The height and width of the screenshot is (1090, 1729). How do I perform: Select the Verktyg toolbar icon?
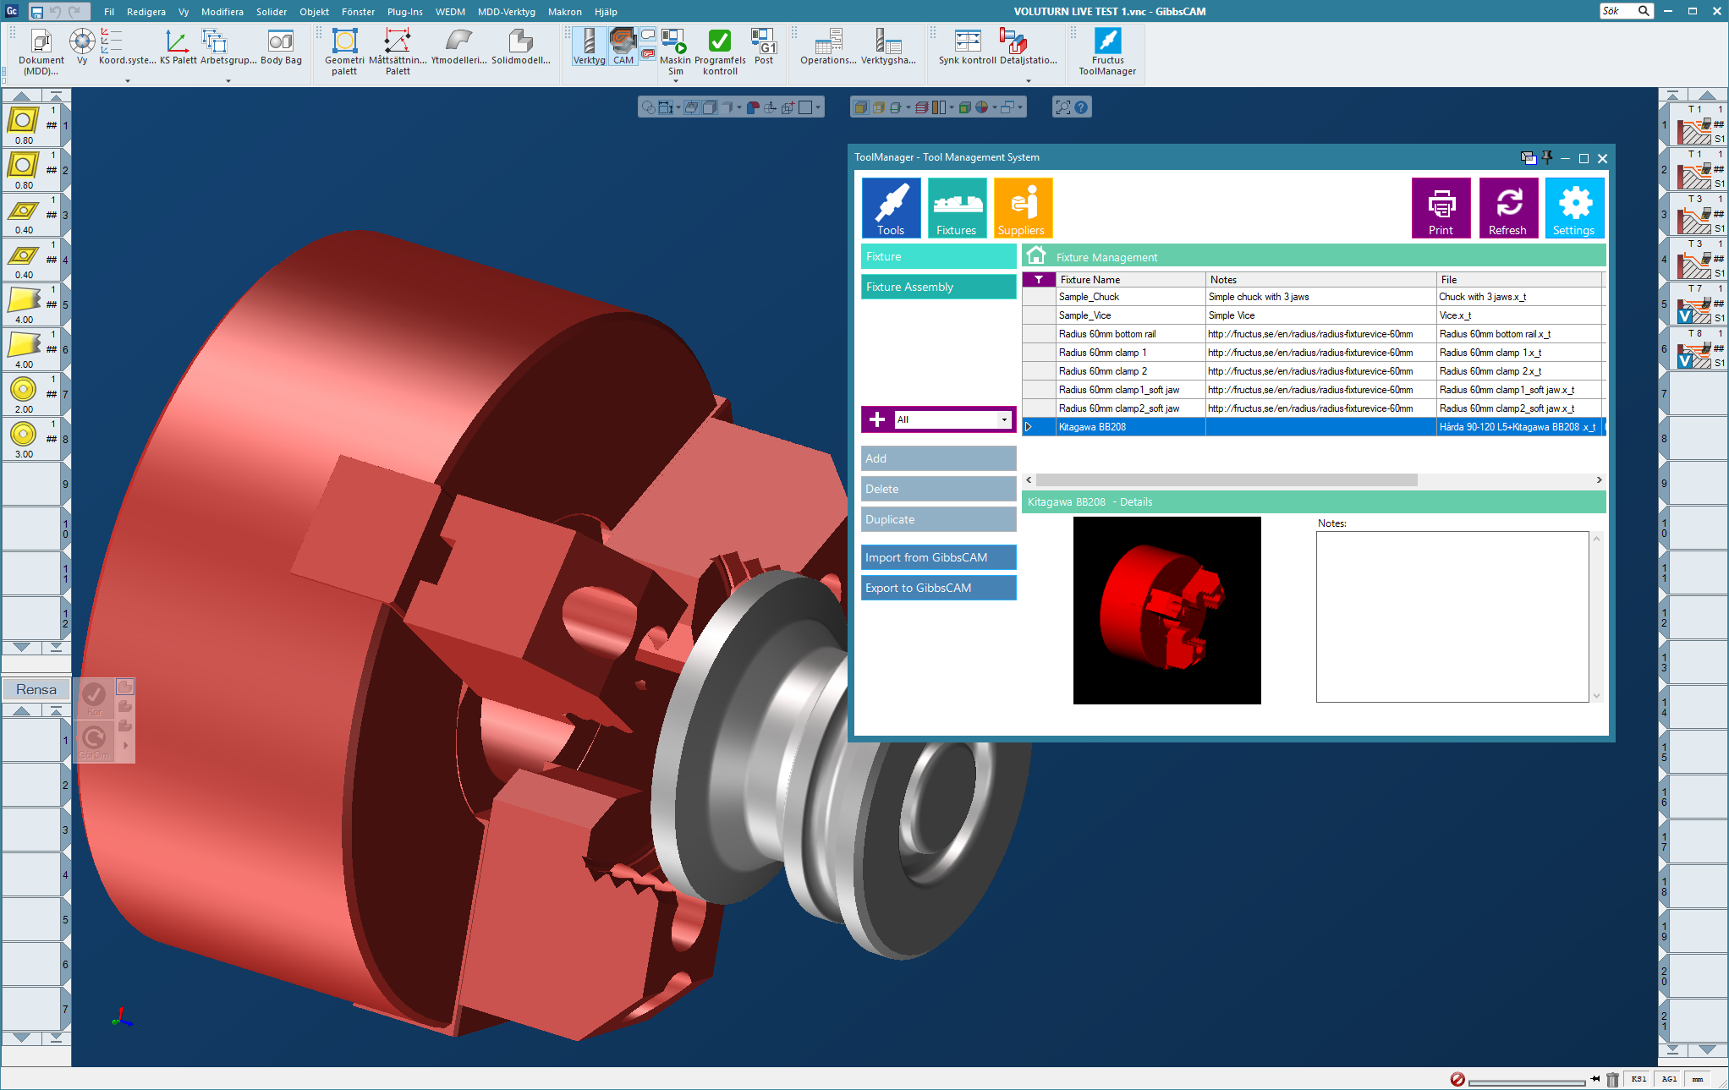tap(590, 47)
